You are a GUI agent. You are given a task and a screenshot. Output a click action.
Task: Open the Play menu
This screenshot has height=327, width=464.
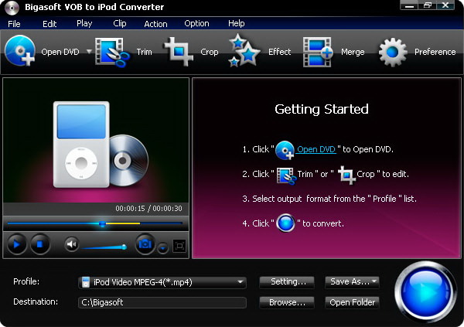tap(84, 24)
